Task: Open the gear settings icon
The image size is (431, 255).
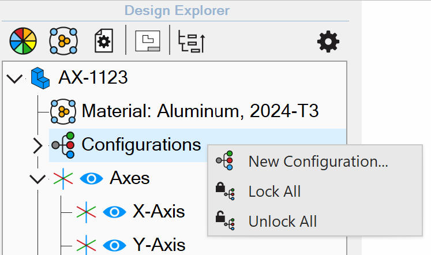Action: tap(328, 42)
